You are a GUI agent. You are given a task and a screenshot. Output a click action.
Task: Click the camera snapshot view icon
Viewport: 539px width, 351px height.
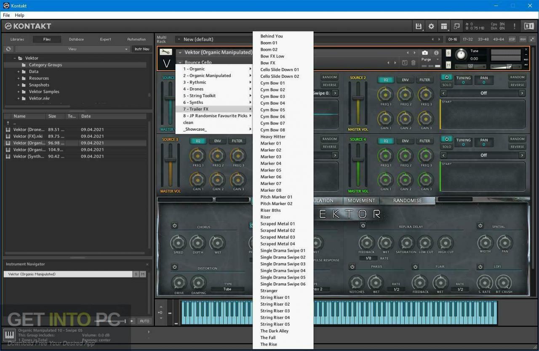pyautogui.click(x=425, y=53)
